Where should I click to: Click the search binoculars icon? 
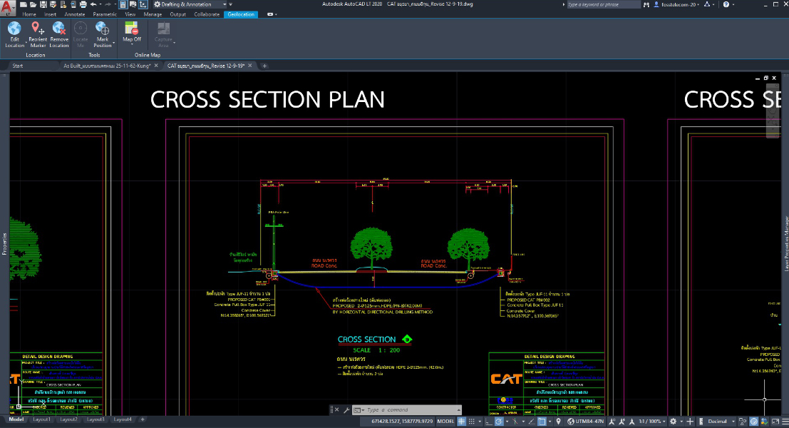tap(646, 4)
